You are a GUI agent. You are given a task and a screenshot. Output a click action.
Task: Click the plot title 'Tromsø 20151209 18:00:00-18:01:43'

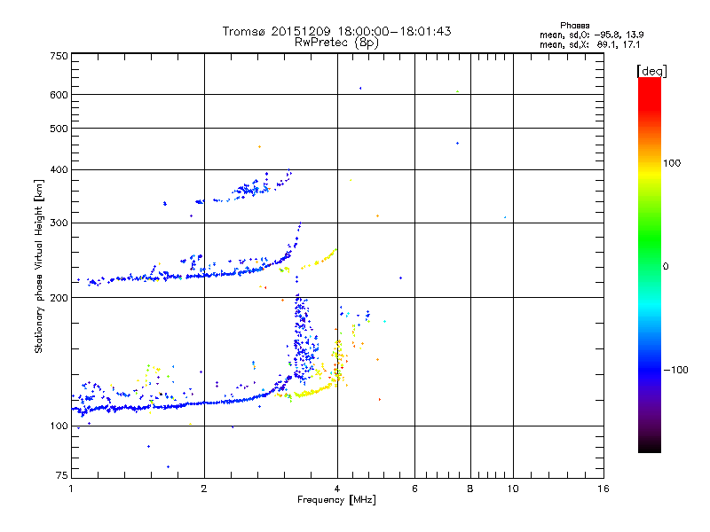click(x=336, y=31)
